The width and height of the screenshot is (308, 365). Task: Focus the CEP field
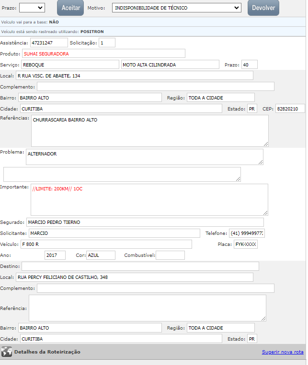(290, 109)
